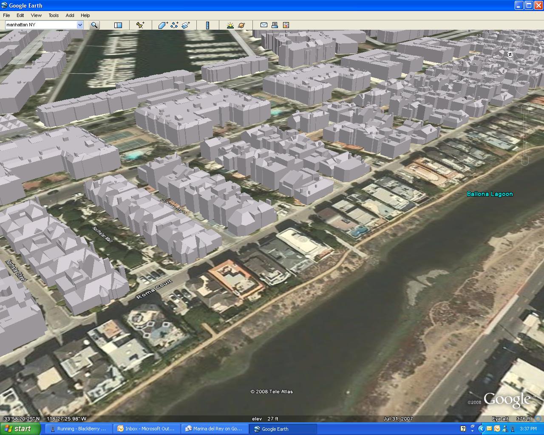Expand hidden system tray icons
Viewport: 544px width, 435px height.
click(482, 429)
